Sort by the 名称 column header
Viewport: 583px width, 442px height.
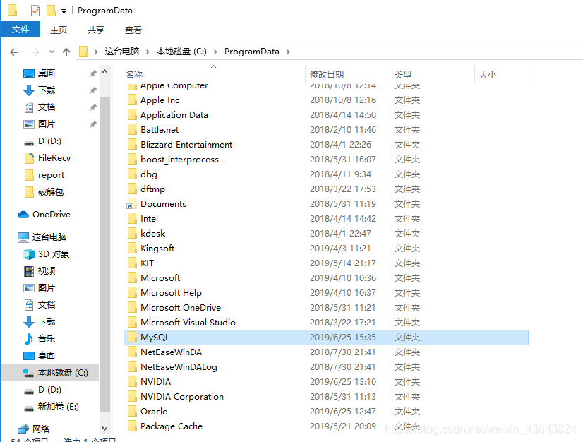pyautogui.click(x=134, y=74)
